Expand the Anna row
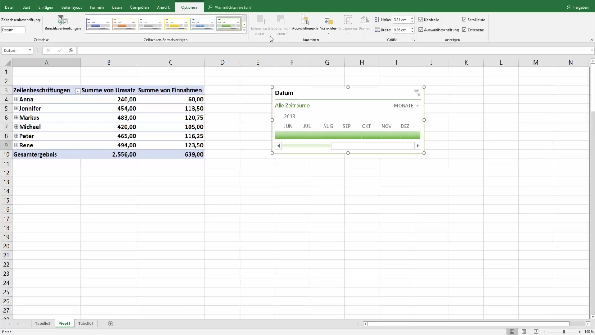This screenshot has height=335, width=595. click(x=16, y=99)
